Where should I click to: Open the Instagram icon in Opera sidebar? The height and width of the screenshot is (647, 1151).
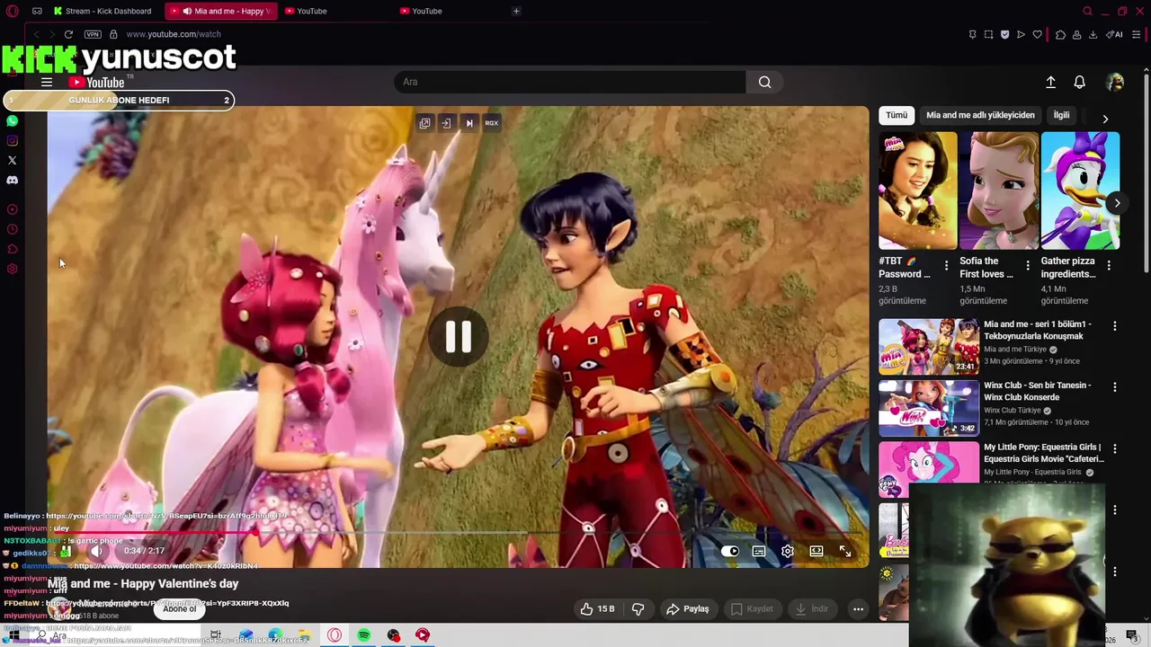pyautogui.click(x=12, y=140)
